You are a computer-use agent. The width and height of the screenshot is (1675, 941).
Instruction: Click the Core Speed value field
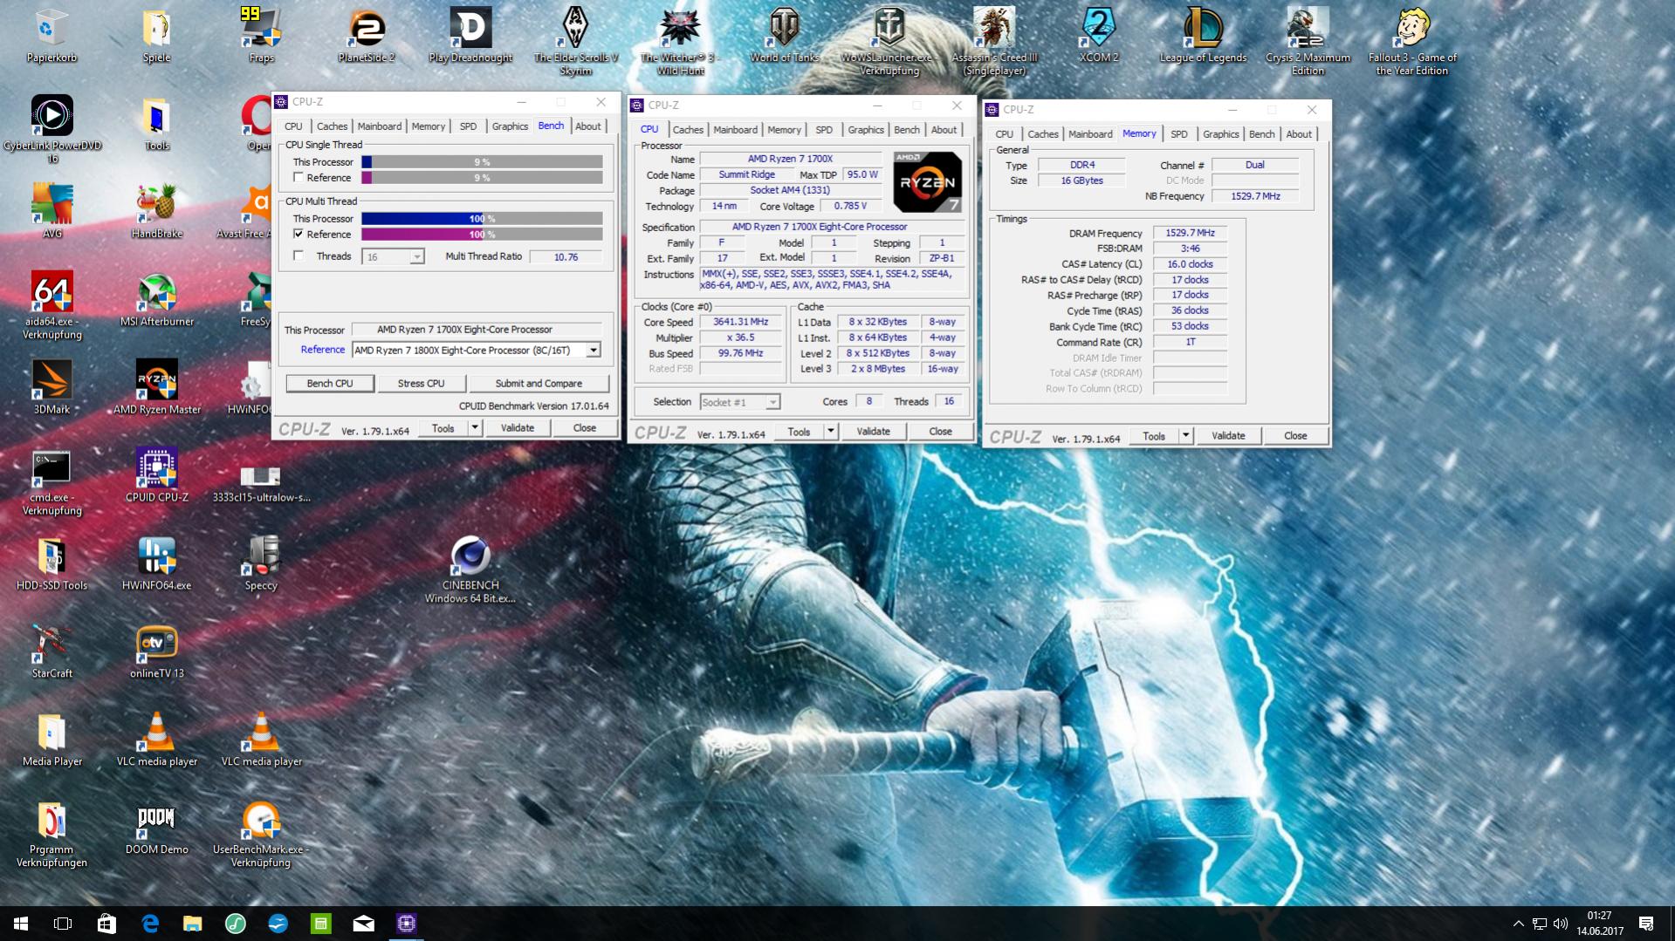[740, 322]
